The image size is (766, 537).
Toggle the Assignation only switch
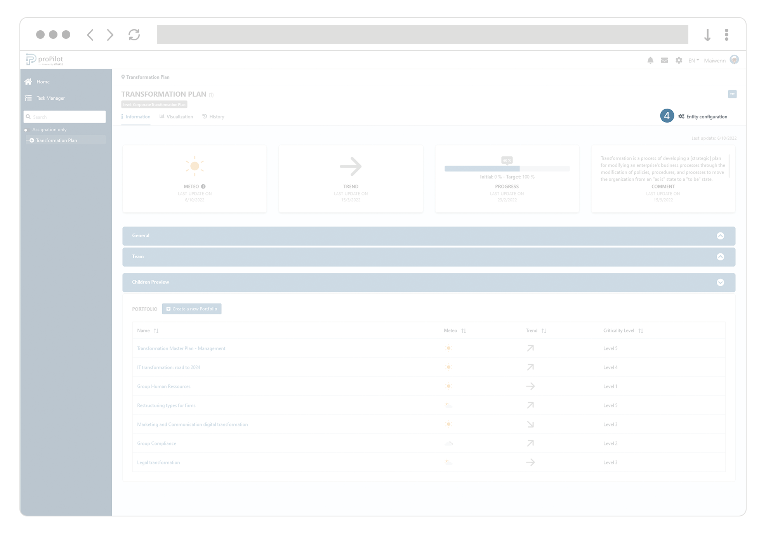[x=26, y=130]
